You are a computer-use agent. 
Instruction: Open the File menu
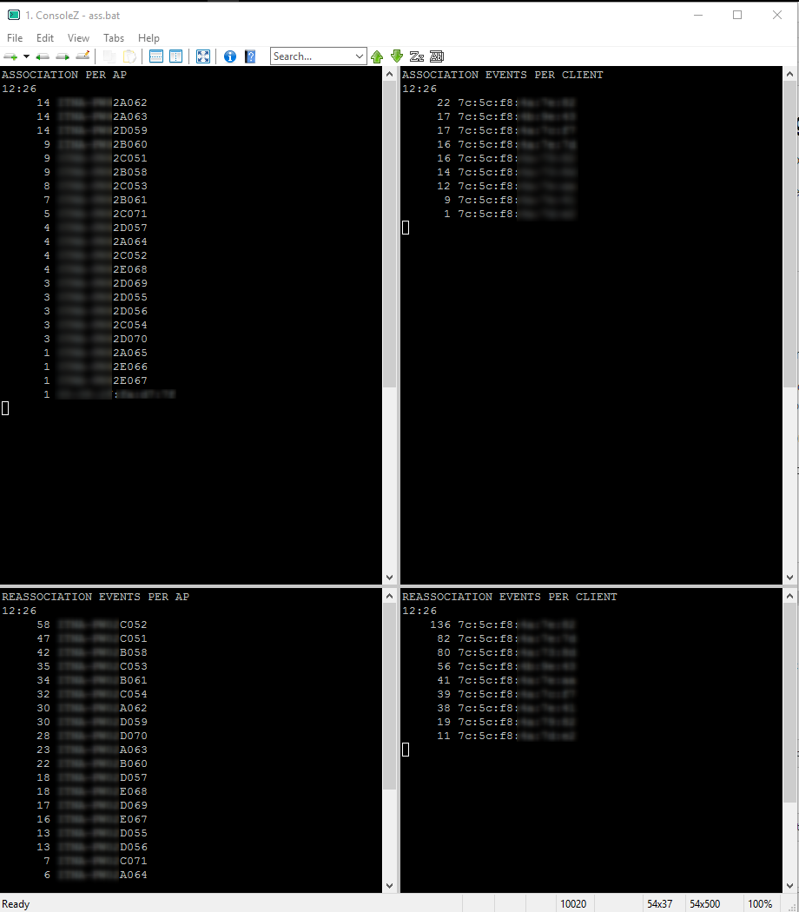click(x=15, y=38)
